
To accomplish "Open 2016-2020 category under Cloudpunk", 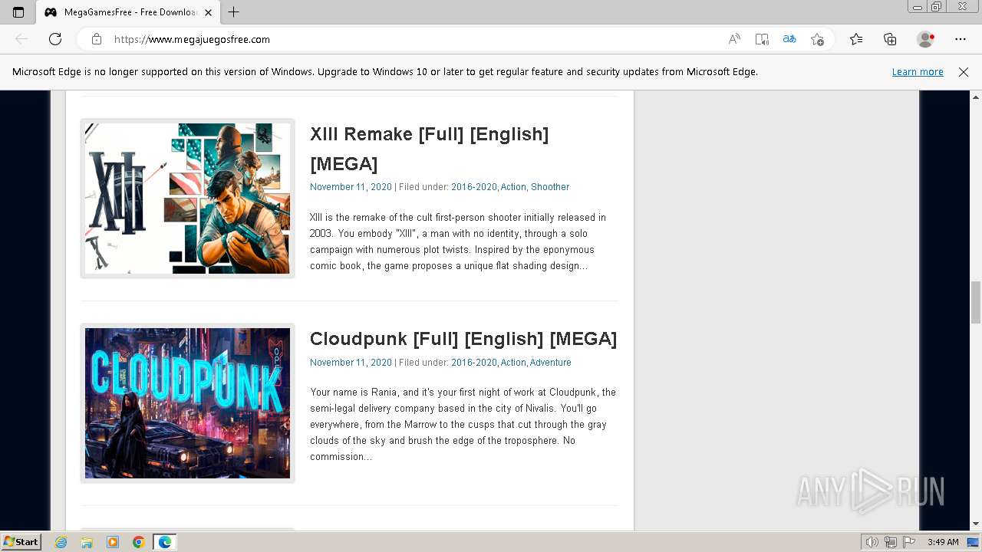I will [474, 363].
